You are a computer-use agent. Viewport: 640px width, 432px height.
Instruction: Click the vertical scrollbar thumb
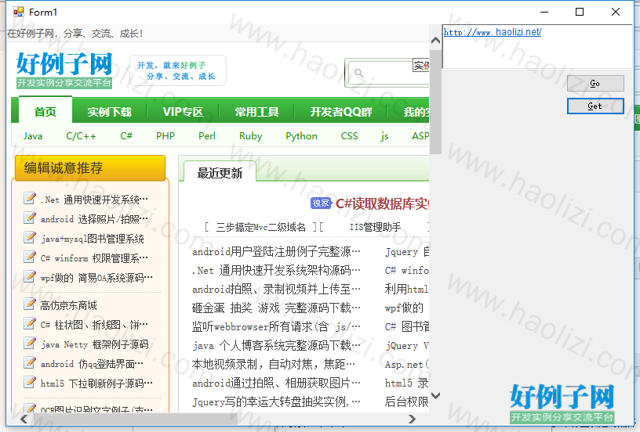coord(435,102)
